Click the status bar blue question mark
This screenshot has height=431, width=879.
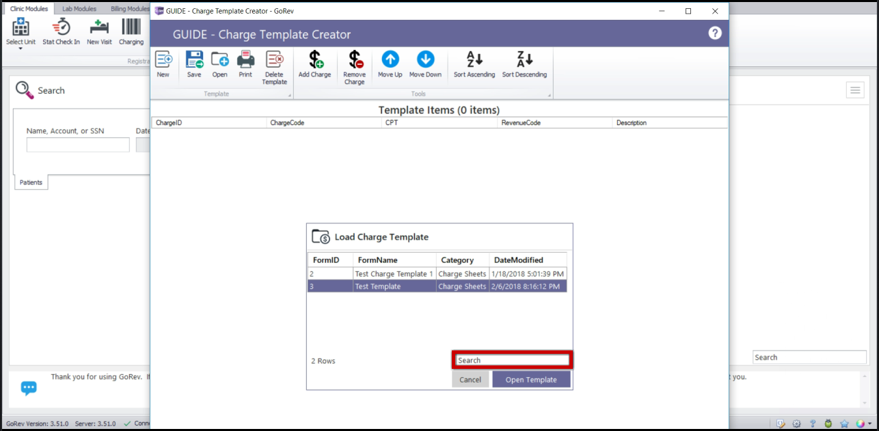[813, 423]
